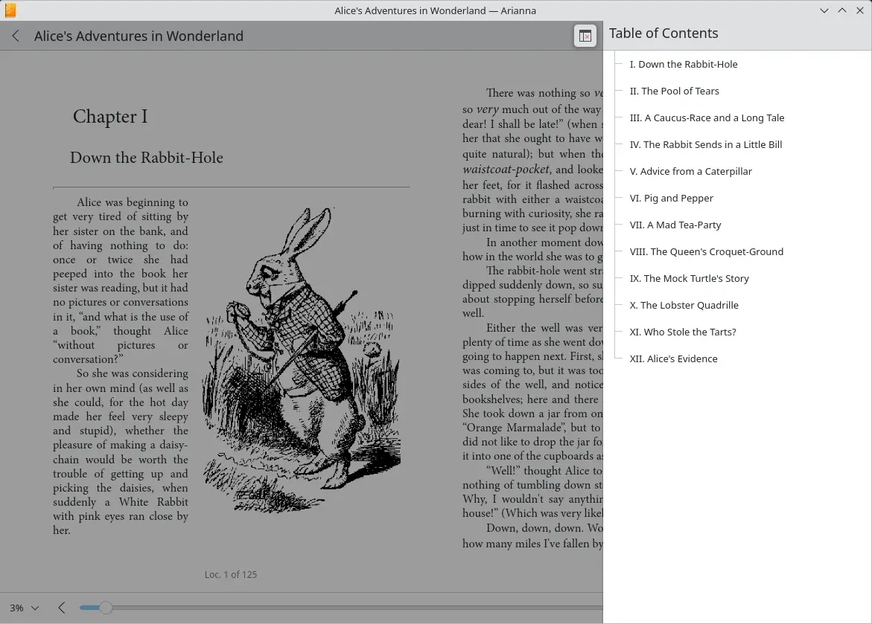Image resolution: width=872 pixels, height=624 pixels.
Task: Open IX. The Mock Turtle's Story
Action: (x=689, y=278)
